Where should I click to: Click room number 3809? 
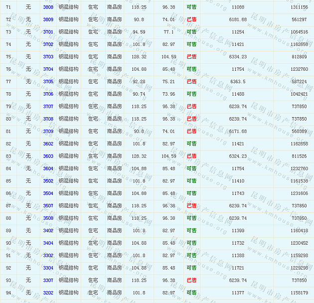(x=48, y=20)
